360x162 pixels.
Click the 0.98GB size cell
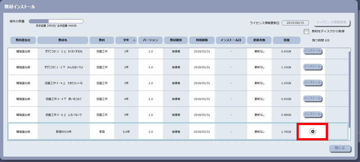[286, 115]
